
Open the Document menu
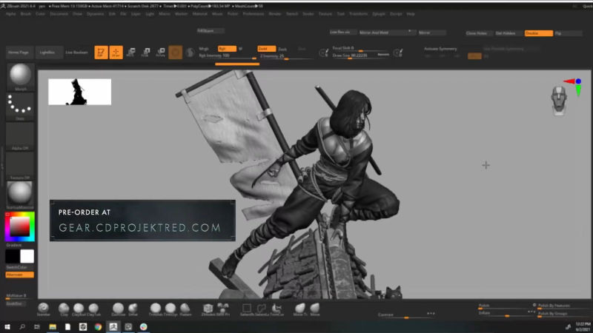click(59, 14)
